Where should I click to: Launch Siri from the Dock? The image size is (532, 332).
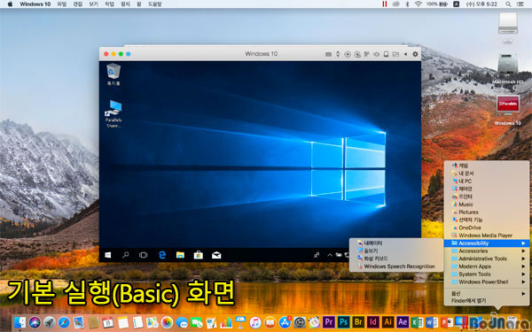point(35,322)
